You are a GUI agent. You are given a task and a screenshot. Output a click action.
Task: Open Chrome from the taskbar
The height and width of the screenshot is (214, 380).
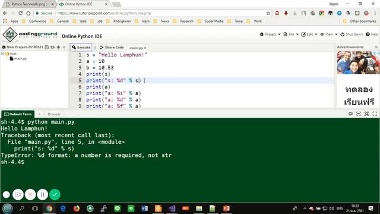click(49, 209)
